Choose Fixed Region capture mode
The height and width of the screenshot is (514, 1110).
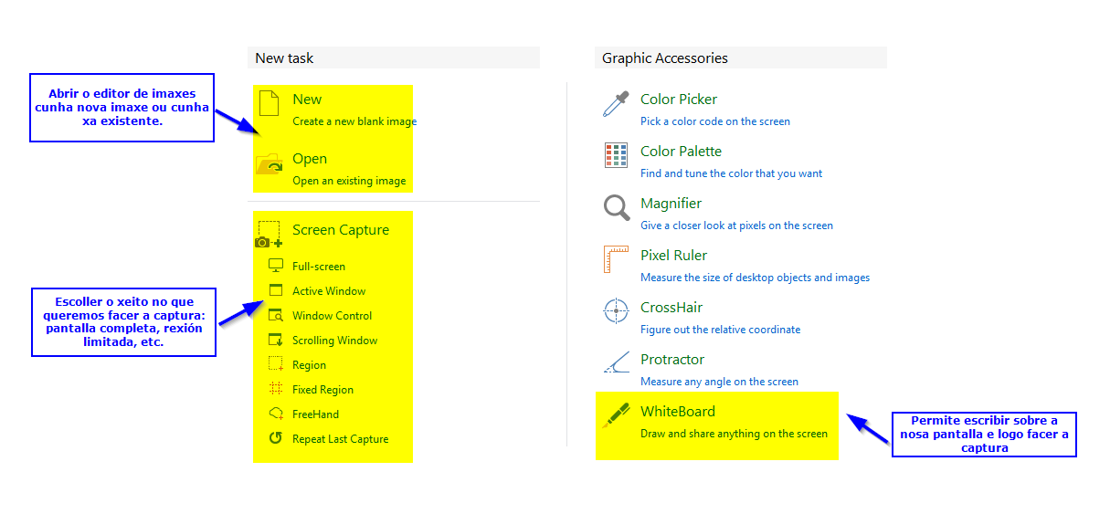[x=322, y=390]
